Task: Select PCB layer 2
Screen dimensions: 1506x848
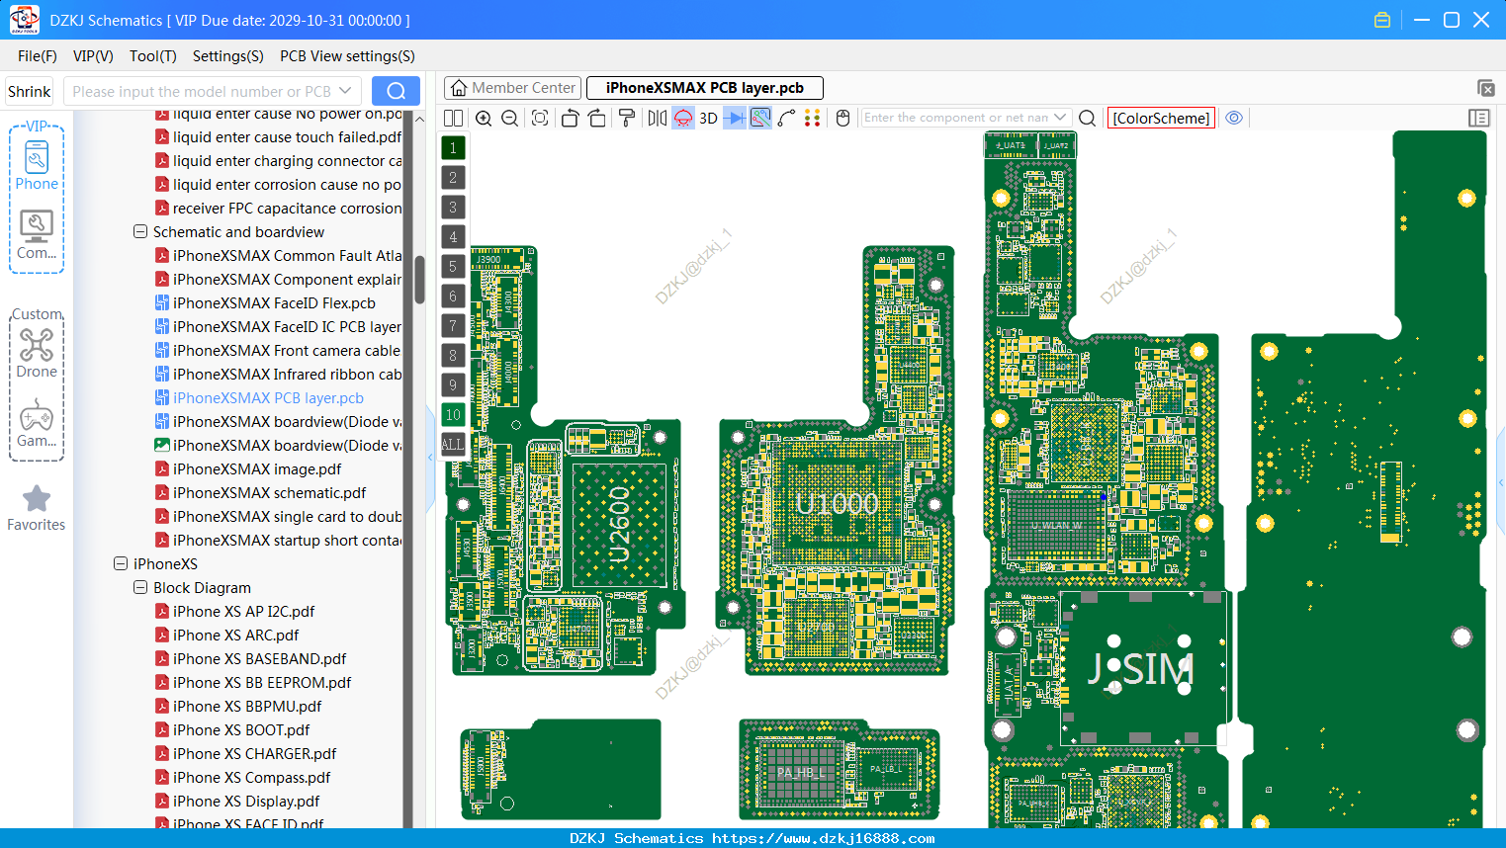Action: tap(453, 178)
